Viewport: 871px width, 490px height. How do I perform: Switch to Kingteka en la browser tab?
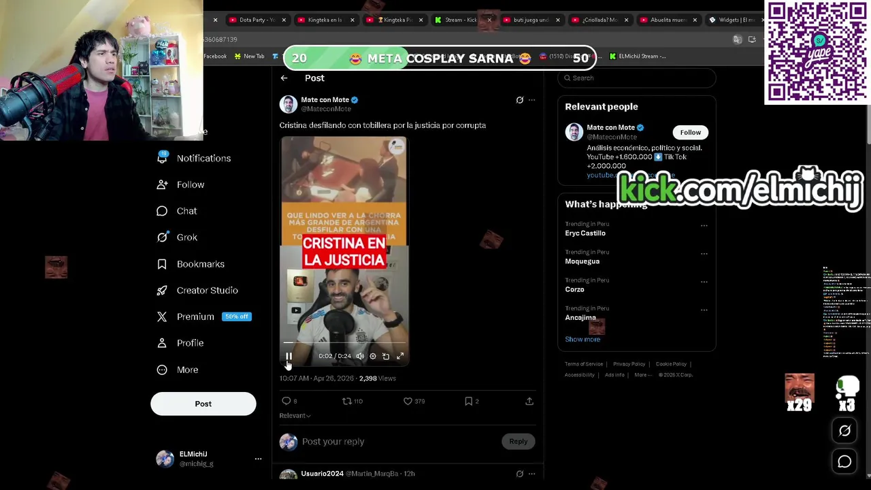[323, 20]
